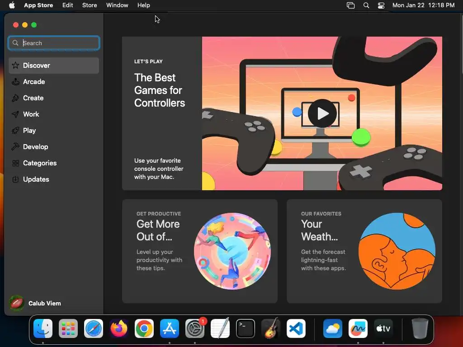Open the Edit menu

[68, 5]
